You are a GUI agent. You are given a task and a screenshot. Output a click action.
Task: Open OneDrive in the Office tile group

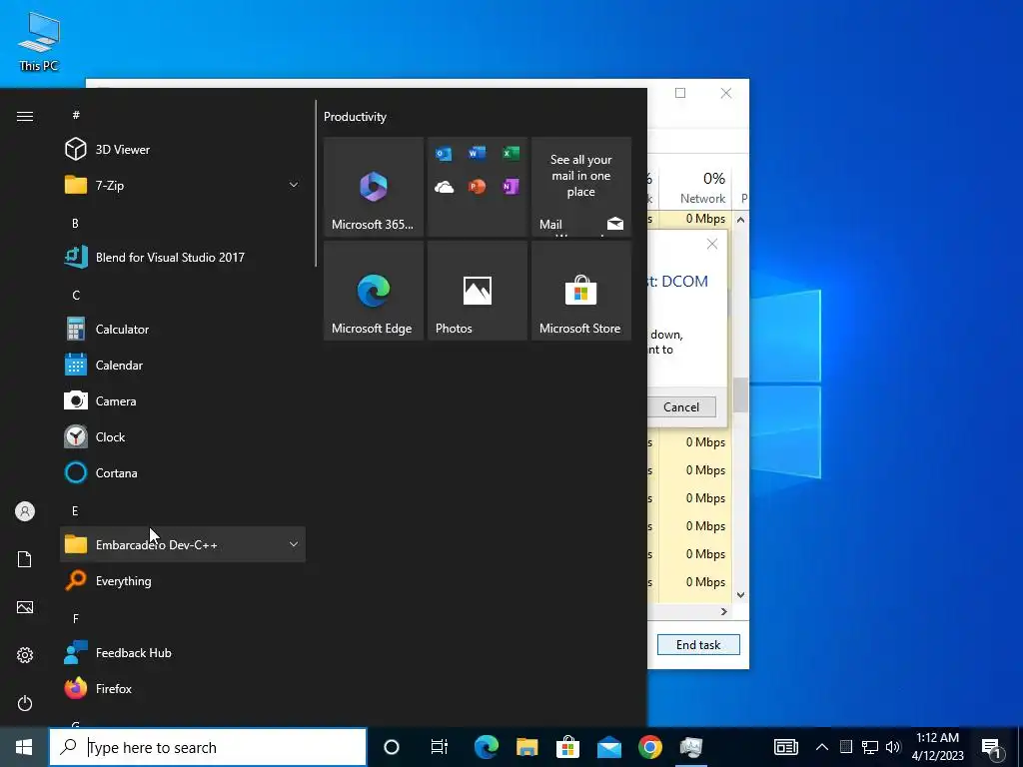click(444, 187)
